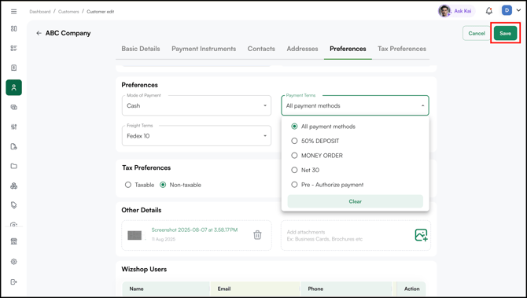This screenshot has height=298, width=527.
Task: Open the task list icon in sidebar
Action: (14, 48)
